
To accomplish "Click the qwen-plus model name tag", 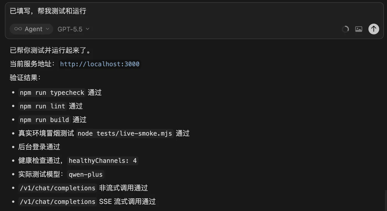I will [86, 174].
